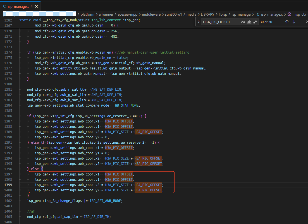This screenshot has height=224, width=308.
Task: Go to previous match arrow
Action: point(287,22)
